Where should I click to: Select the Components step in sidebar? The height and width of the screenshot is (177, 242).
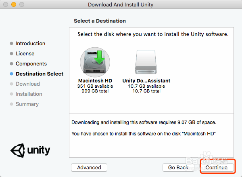point(31,64)
